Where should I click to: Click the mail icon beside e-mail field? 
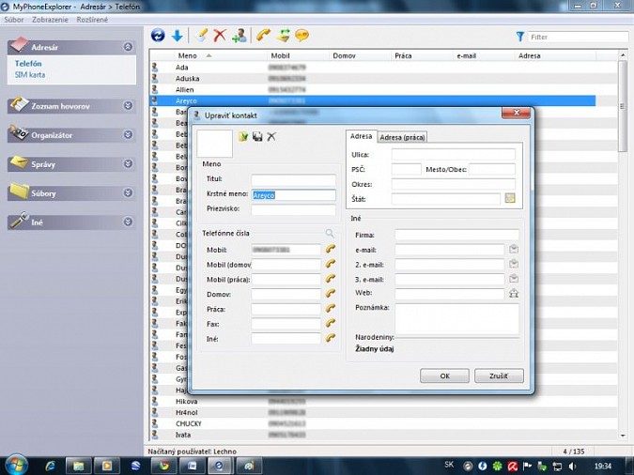click(514, 250)
